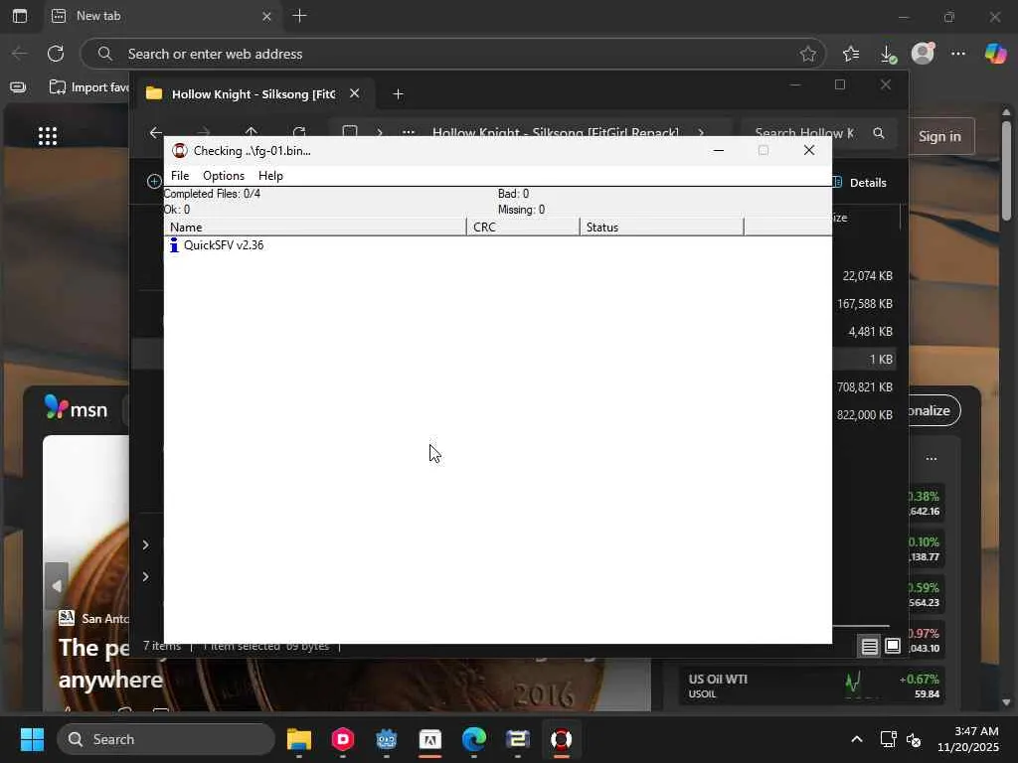
Task: Select the 167,588 KB file row in Explorer
Action: (865, 304)
